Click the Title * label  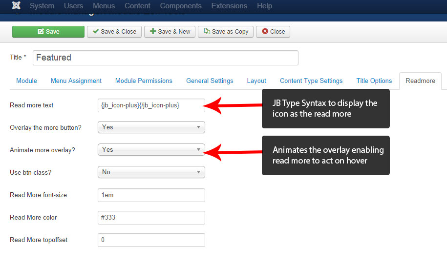[x=18, y=58]
